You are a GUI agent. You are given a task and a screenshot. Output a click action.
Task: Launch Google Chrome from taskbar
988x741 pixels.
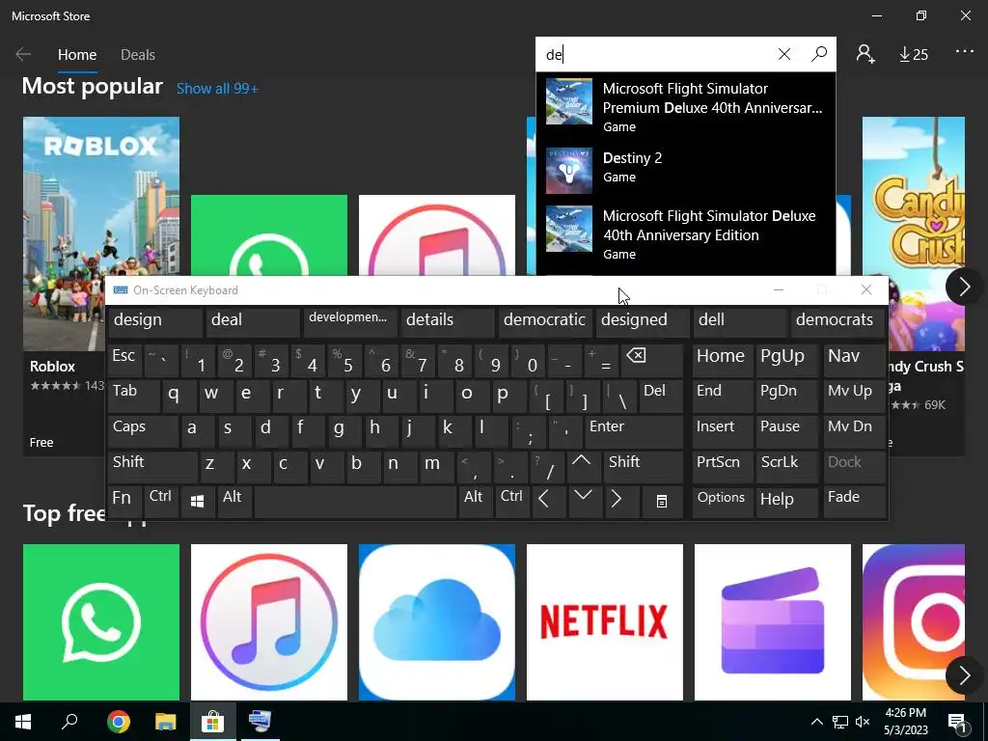click(119, 721)
